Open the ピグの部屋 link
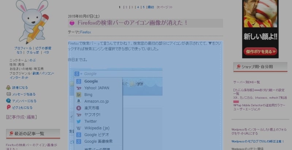The width and height of the screenshot is (292, 150). point(43,48)
